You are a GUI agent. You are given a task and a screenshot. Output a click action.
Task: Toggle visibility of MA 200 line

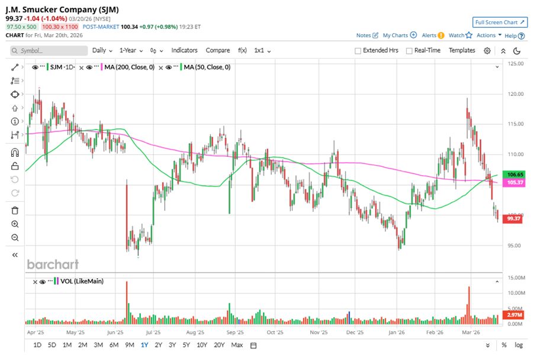pyautogui.click(x=89, y=67)
